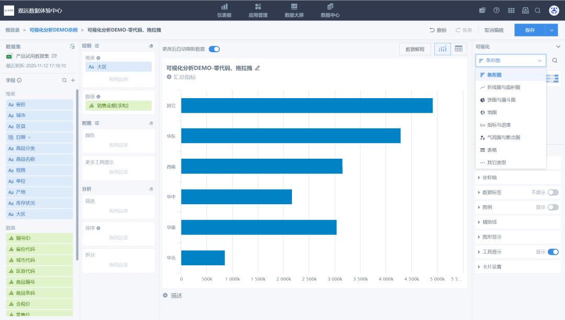Switch to table view icon
The width and height of the screenshot is (565, 320).
[458, 49]
